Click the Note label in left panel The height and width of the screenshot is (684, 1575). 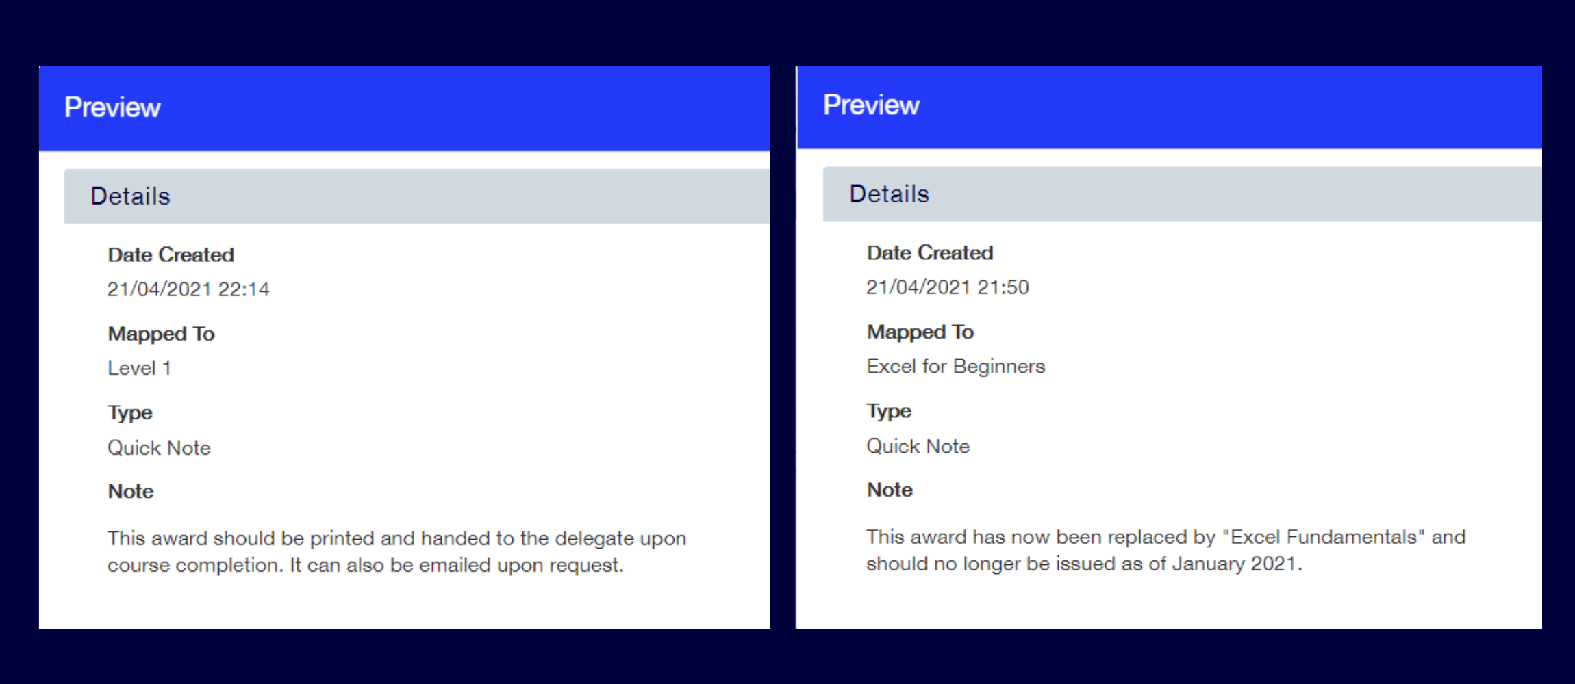pos(131,492)
